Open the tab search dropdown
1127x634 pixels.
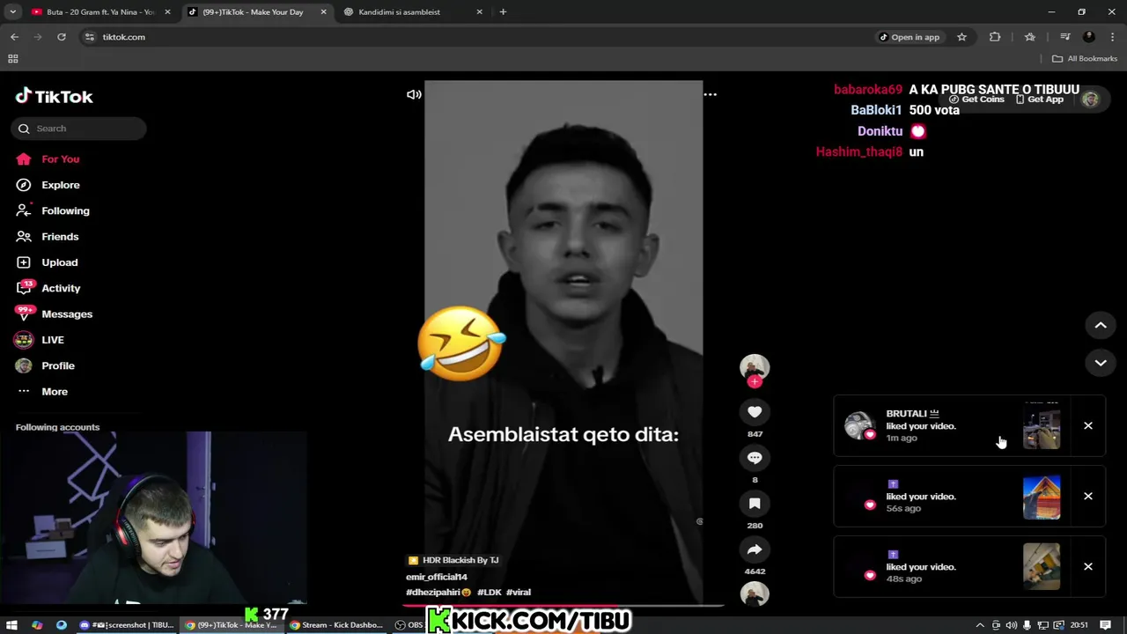[x=12, y=12]
